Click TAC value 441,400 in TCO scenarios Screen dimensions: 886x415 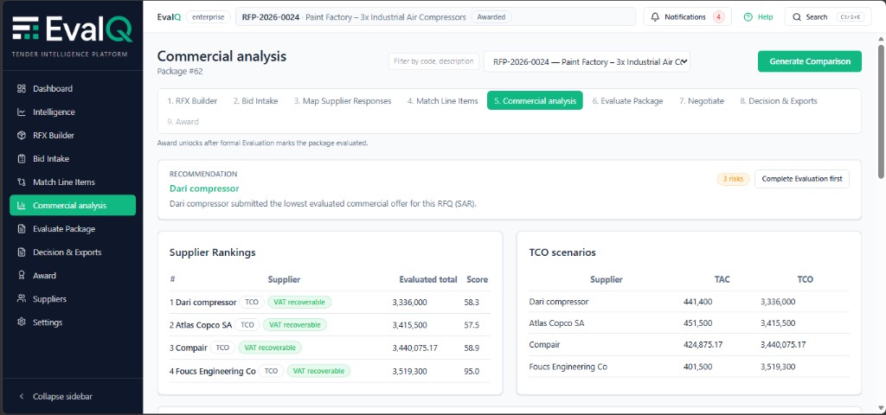pyautogui.click(x=698, y=302)
